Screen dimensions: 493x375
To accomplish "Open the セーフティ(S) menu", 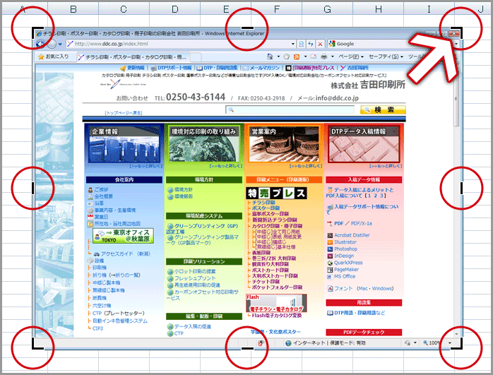I will click(386, 56).
